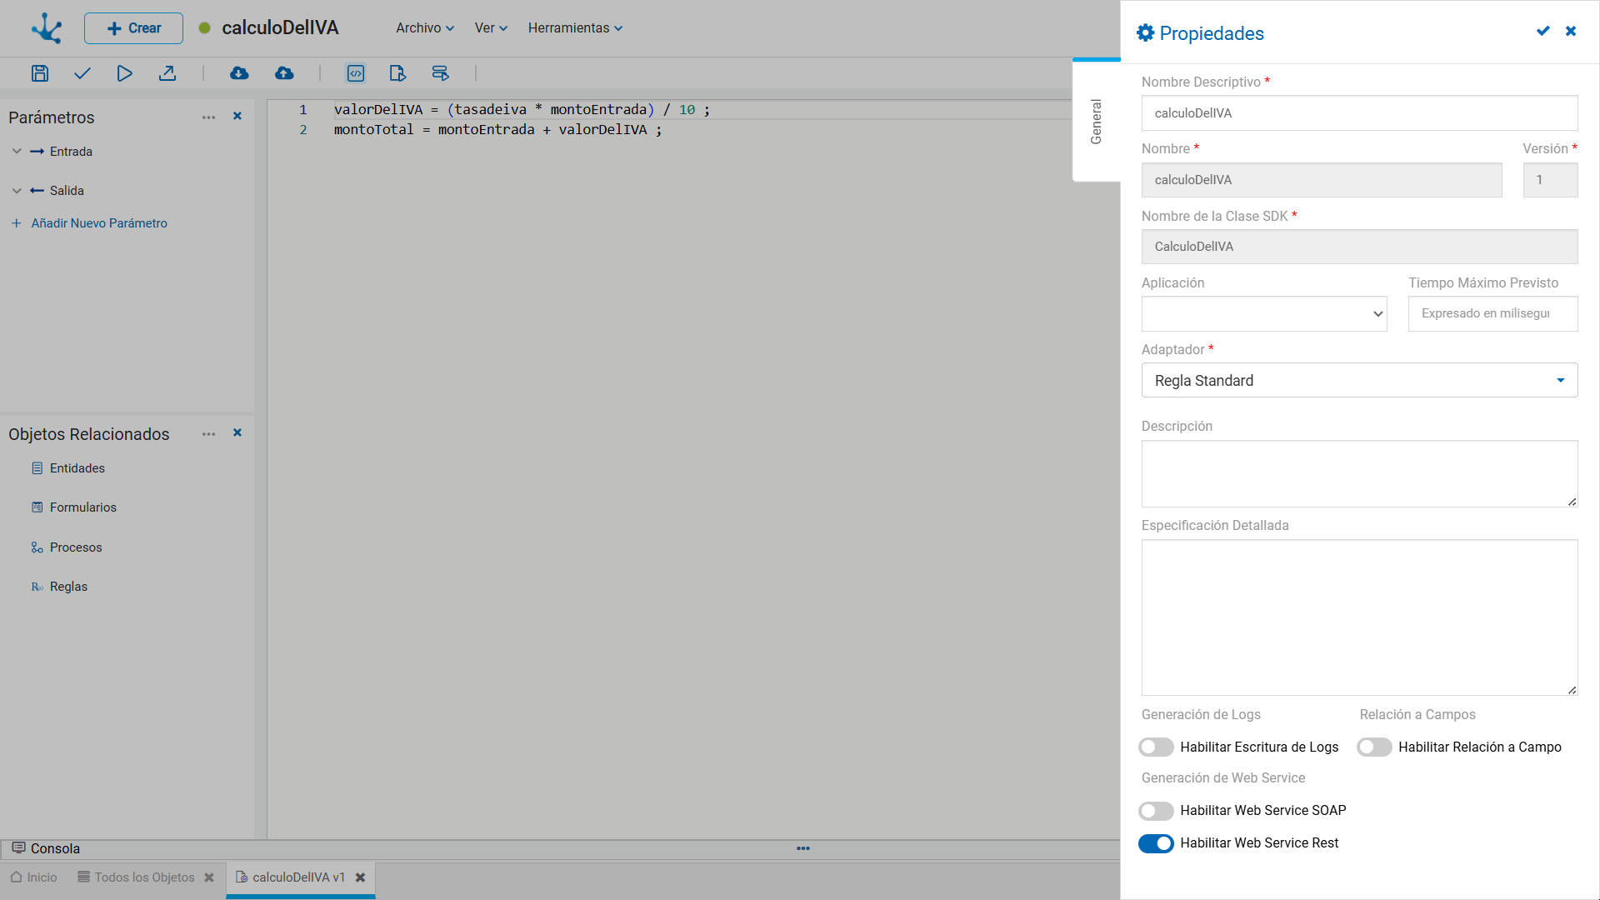Confirm properties with the checkmark icon

point(1542,31)
